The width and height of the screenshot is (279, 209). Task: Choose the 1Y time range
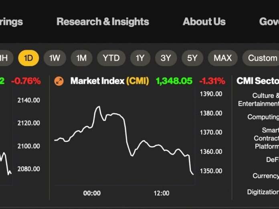[x=140, y=58]
